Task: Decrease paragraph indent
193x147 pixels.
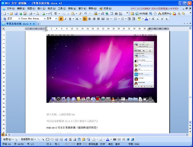Action: pos(129,19)
